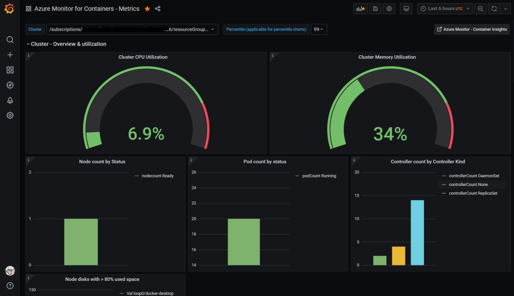514x296 pixels.
Task: Open Azure Monitor - Container Insights link
Action: pyautogui.click(x=471, y=30)
